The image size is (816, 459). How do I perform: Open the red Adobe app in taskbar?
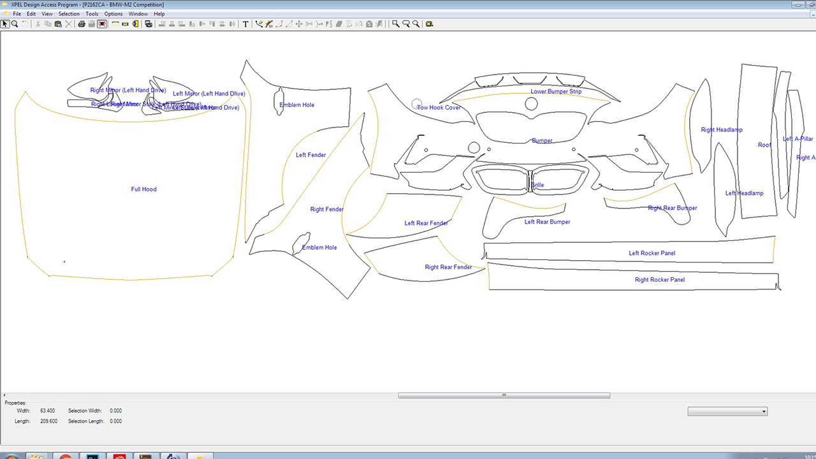coord(119,456)
